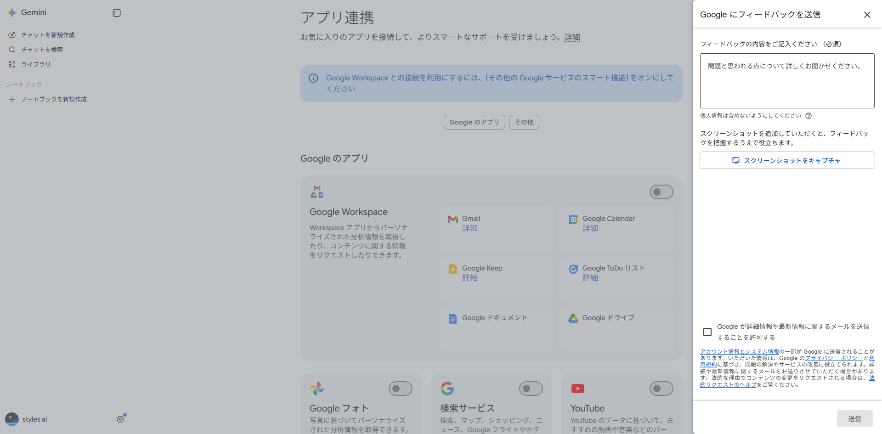Click the info icon in Workspace banner
882x434 pixels.
click(313, 78)
